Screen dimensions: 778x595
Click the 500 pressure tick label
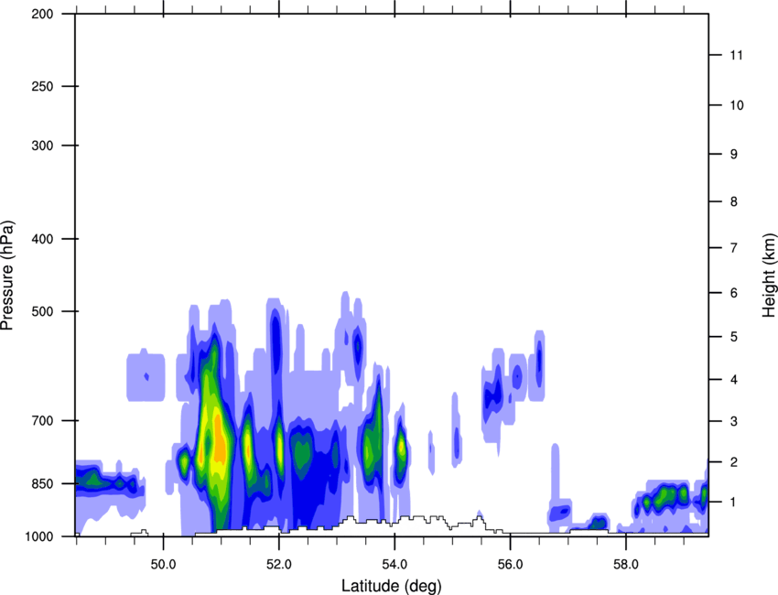pos(42,311)
